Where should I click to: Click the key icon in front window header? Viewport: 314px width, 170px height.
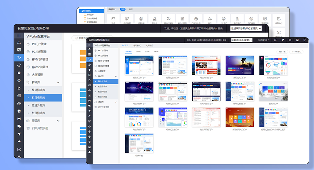click(x=283, y=40)
